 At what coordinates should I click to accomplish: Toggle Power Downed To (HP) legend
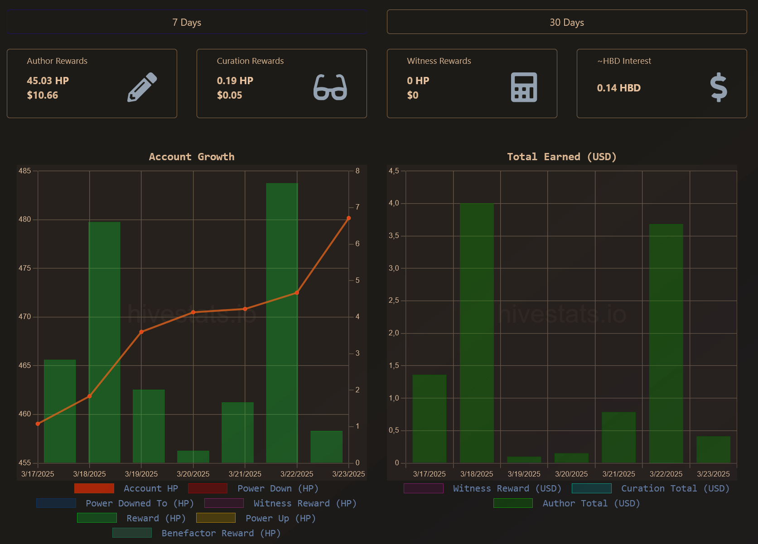tap(56, 503)
